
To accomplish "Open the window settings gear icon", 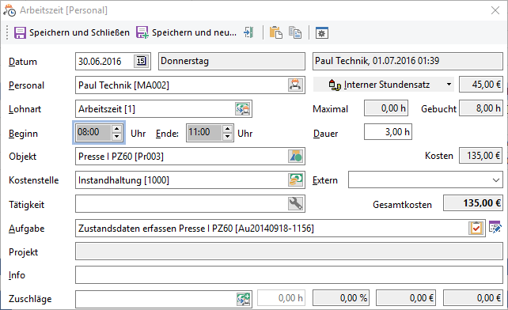I will tap(322, 32).
